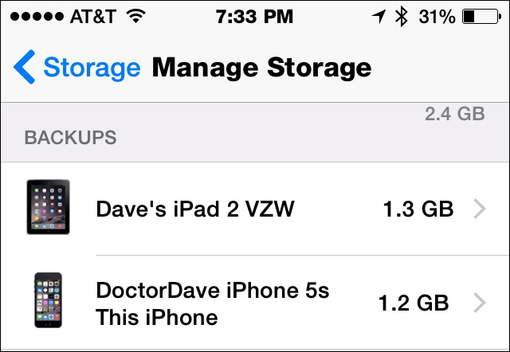This screenshot has width=510, height=352.
Task: Select Dave's iPad 2 VZW backup
Action: (255, 209)
